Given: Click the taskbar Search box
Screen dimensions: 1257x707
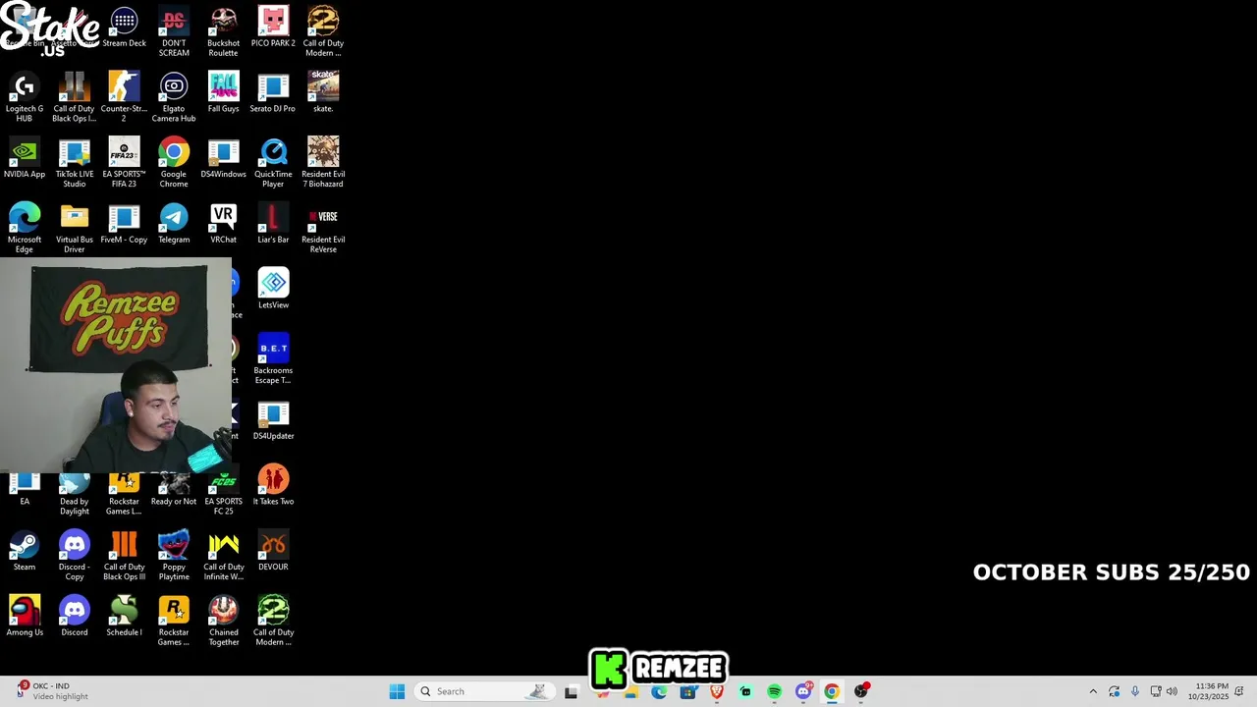Looking at the screenshot, I should click(x=482, y=691).
